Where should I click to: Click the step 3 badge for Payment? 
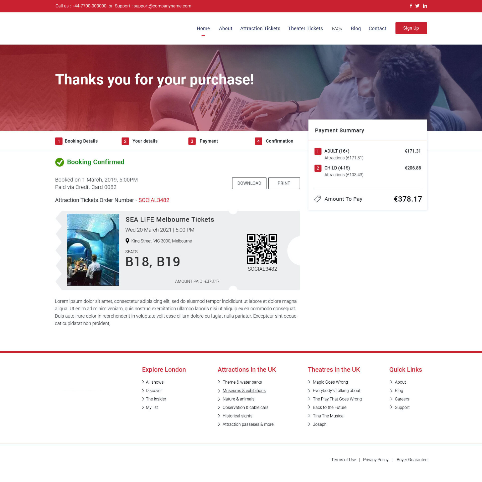click(192, 141)
